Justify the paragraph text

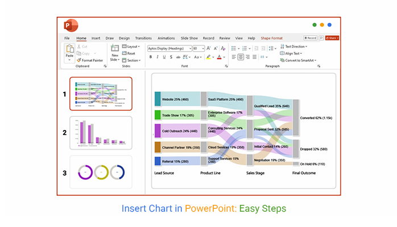tap(254, 57)
